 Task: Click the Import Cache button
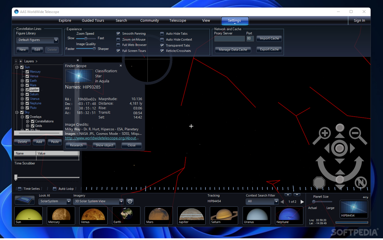pyautogui.click(x=269, y=38)
